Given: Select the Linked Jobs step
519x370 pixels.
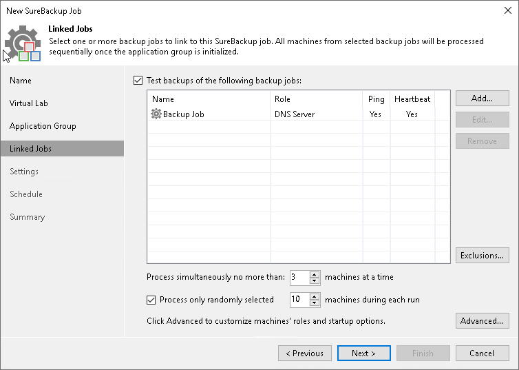Looking at the screenshot, I should click(62, 148).
